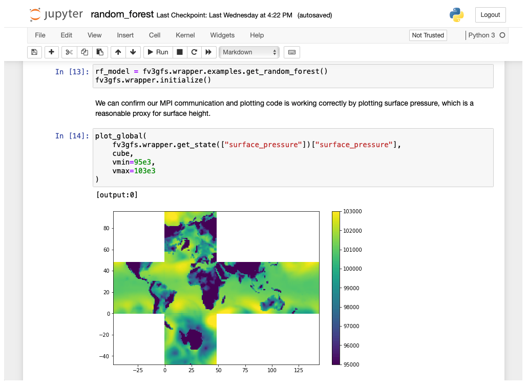
Task: Toggle the Not Trusted notebook indicator
Action: (428, 35)
